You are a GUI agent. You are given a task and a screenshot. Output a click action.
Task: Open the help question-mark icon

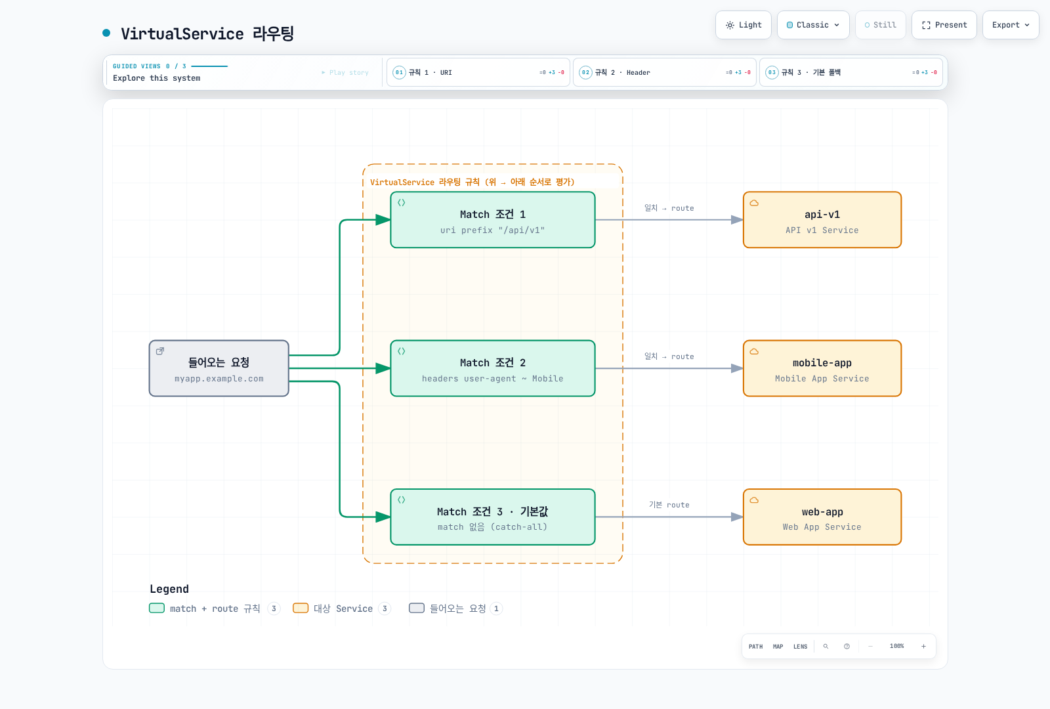(x=847, y=647)
